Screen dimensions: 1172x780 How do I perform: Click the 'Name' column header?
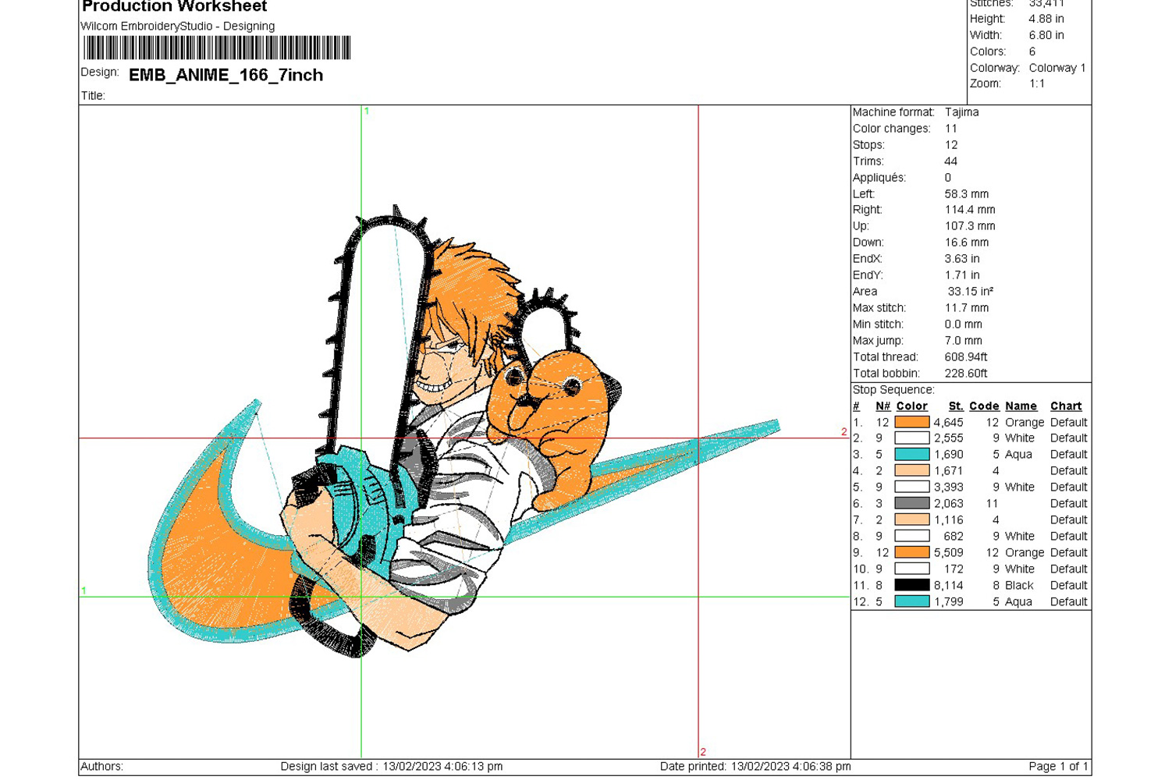click(x=1021, y=406)
